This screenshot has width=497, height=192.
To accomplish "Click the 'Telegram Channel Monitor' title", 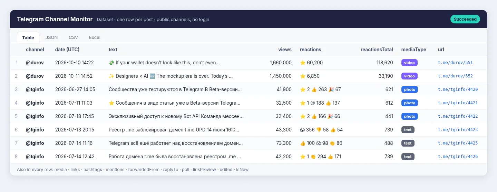I will point(55,19).
